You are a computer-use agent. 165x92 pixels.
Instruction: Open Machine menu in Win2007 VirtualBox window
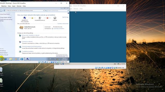(4, 6)
